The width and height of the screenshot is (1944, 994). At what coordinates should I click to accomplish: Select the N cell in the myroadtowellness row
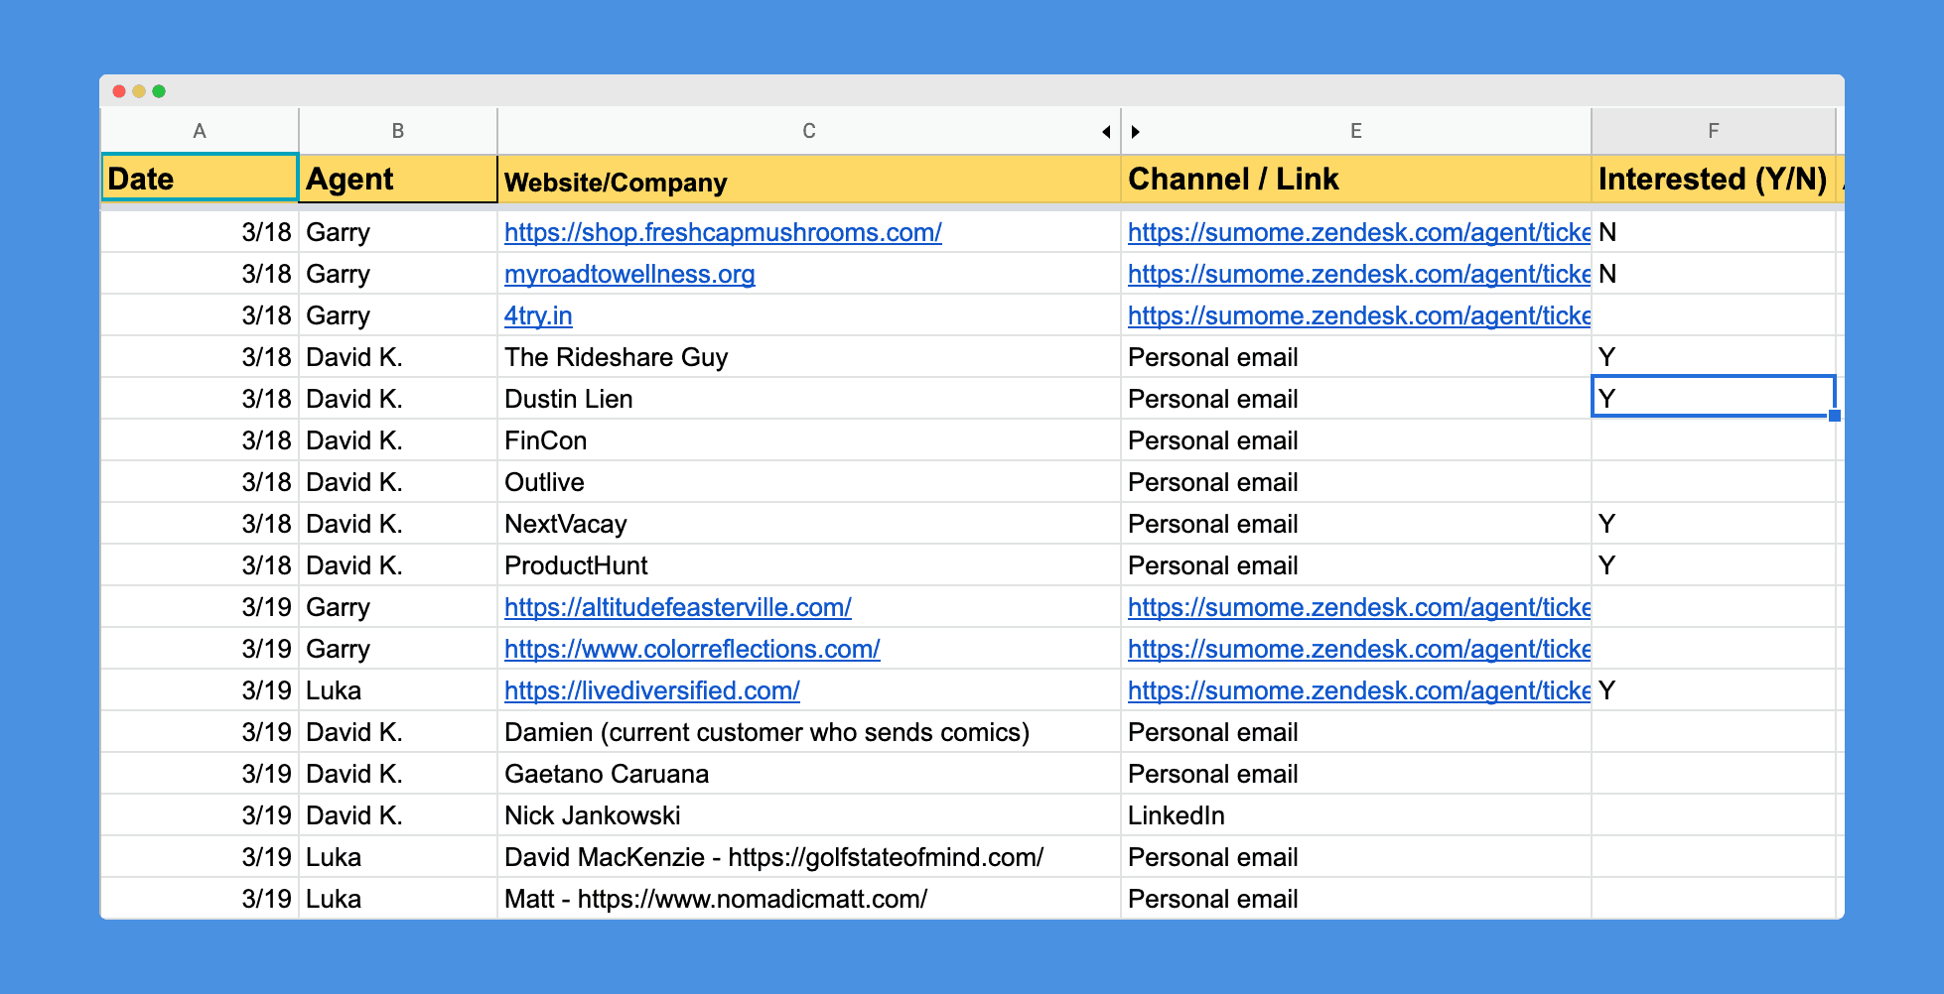pyautogui.click(x=1714, y=274)
